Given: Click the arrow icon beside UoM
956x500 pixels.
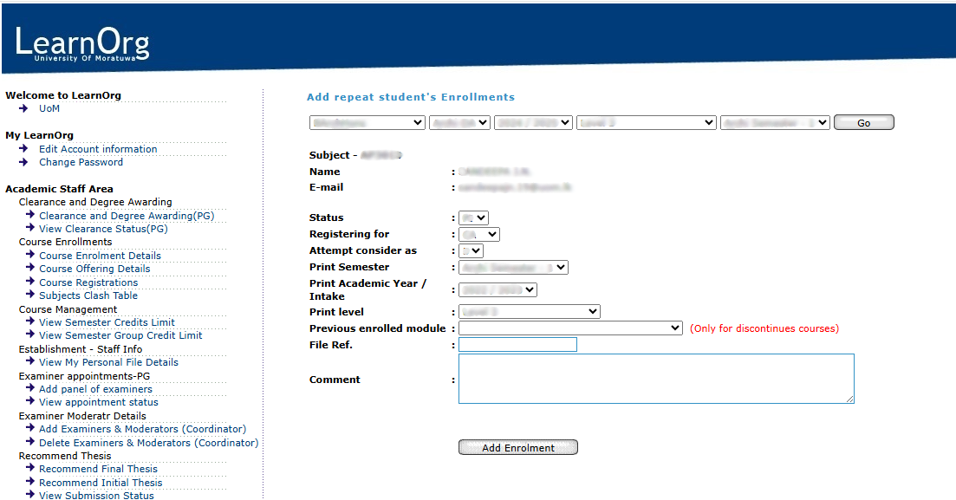Looking at the screenshot, I should point(23,108).
